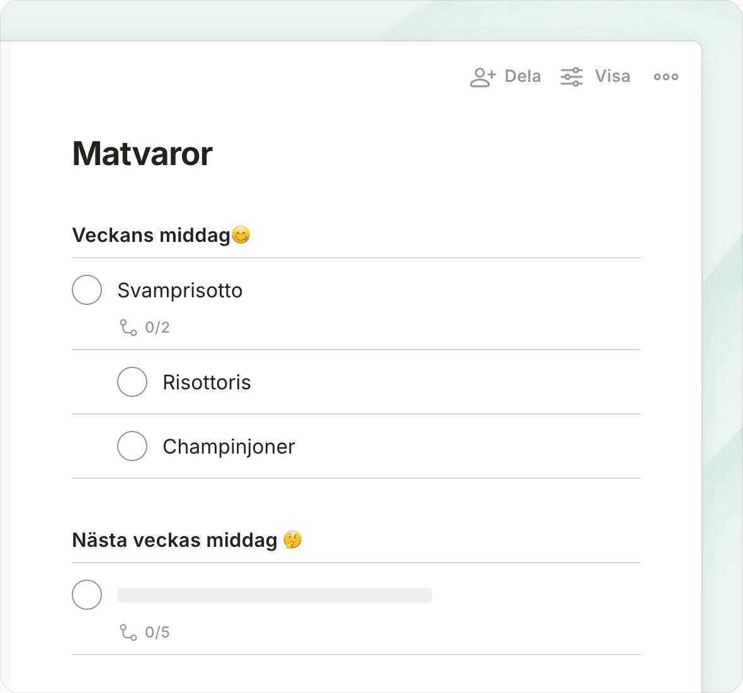Click the Dela share label
Screen dimensions: 743x693
[523, 77]
